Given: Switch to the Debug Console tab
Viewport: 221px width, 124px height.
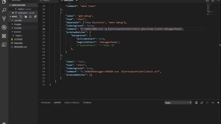Looking at the screenshot, I should tap(72, 103).
